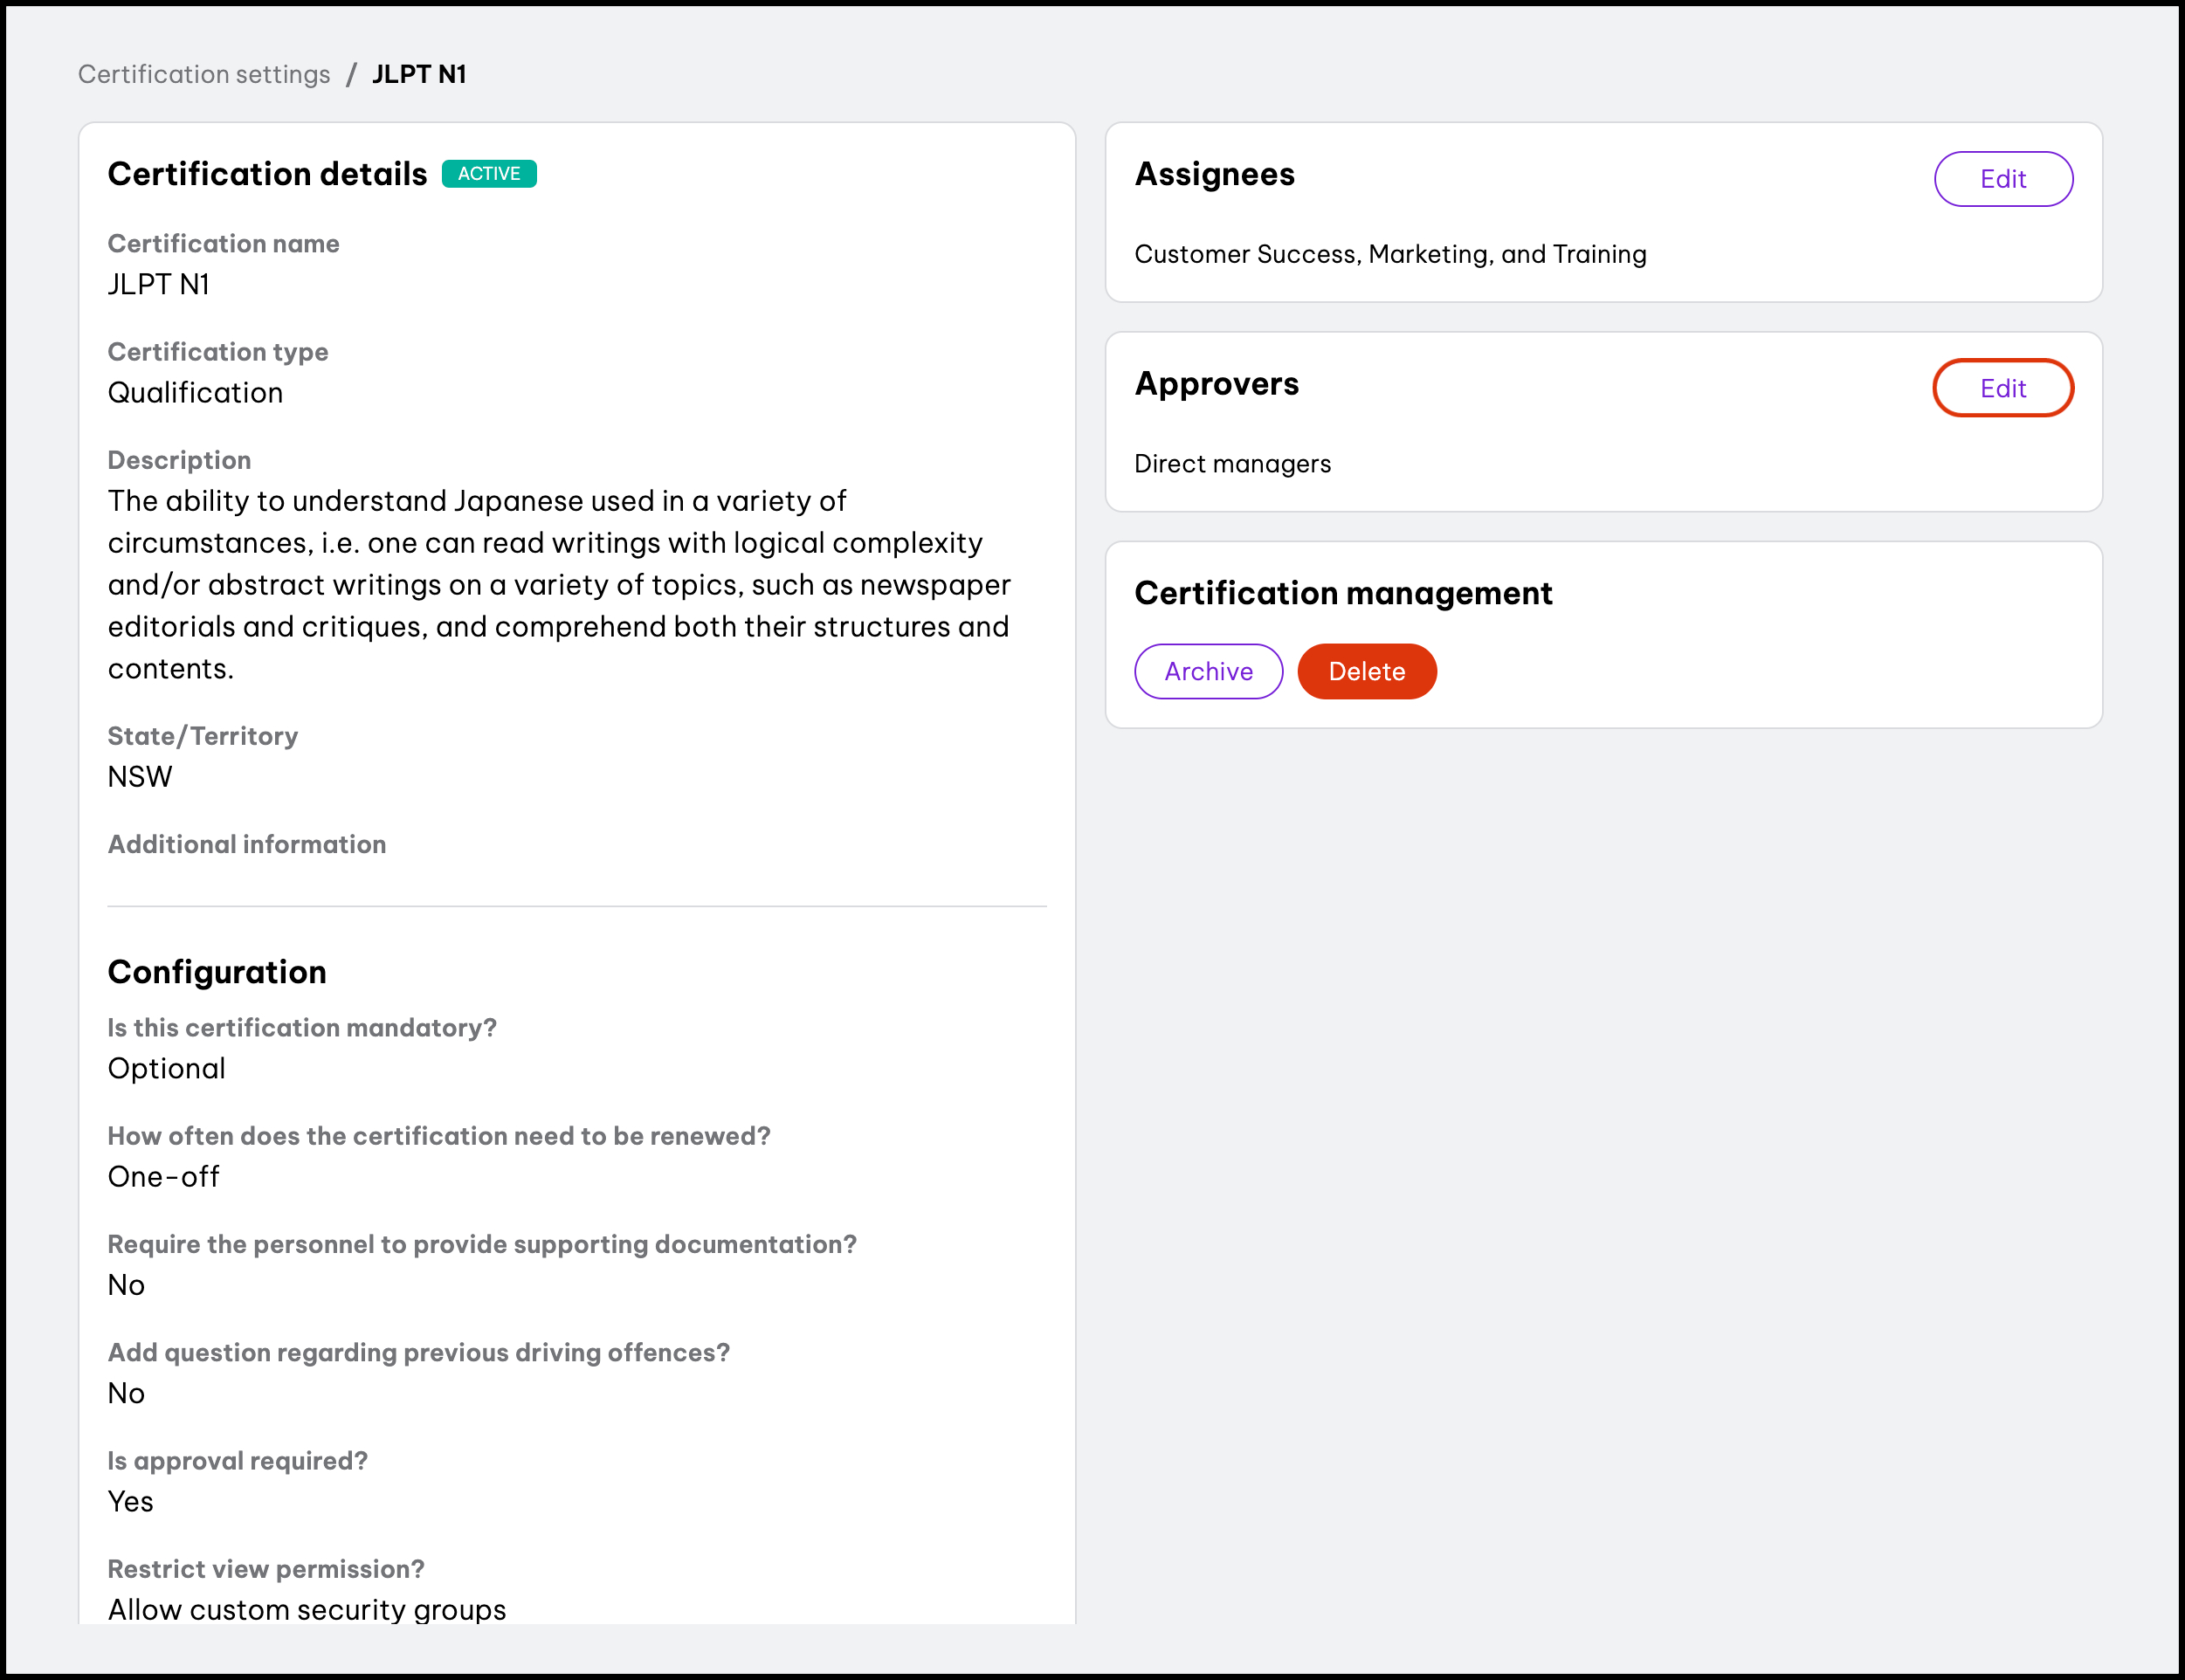Viewport: 2185px width, 1680px height.
Task: Open Certification settings breadcrumb link
Action: pyautogui.click(x=204, y=75)
